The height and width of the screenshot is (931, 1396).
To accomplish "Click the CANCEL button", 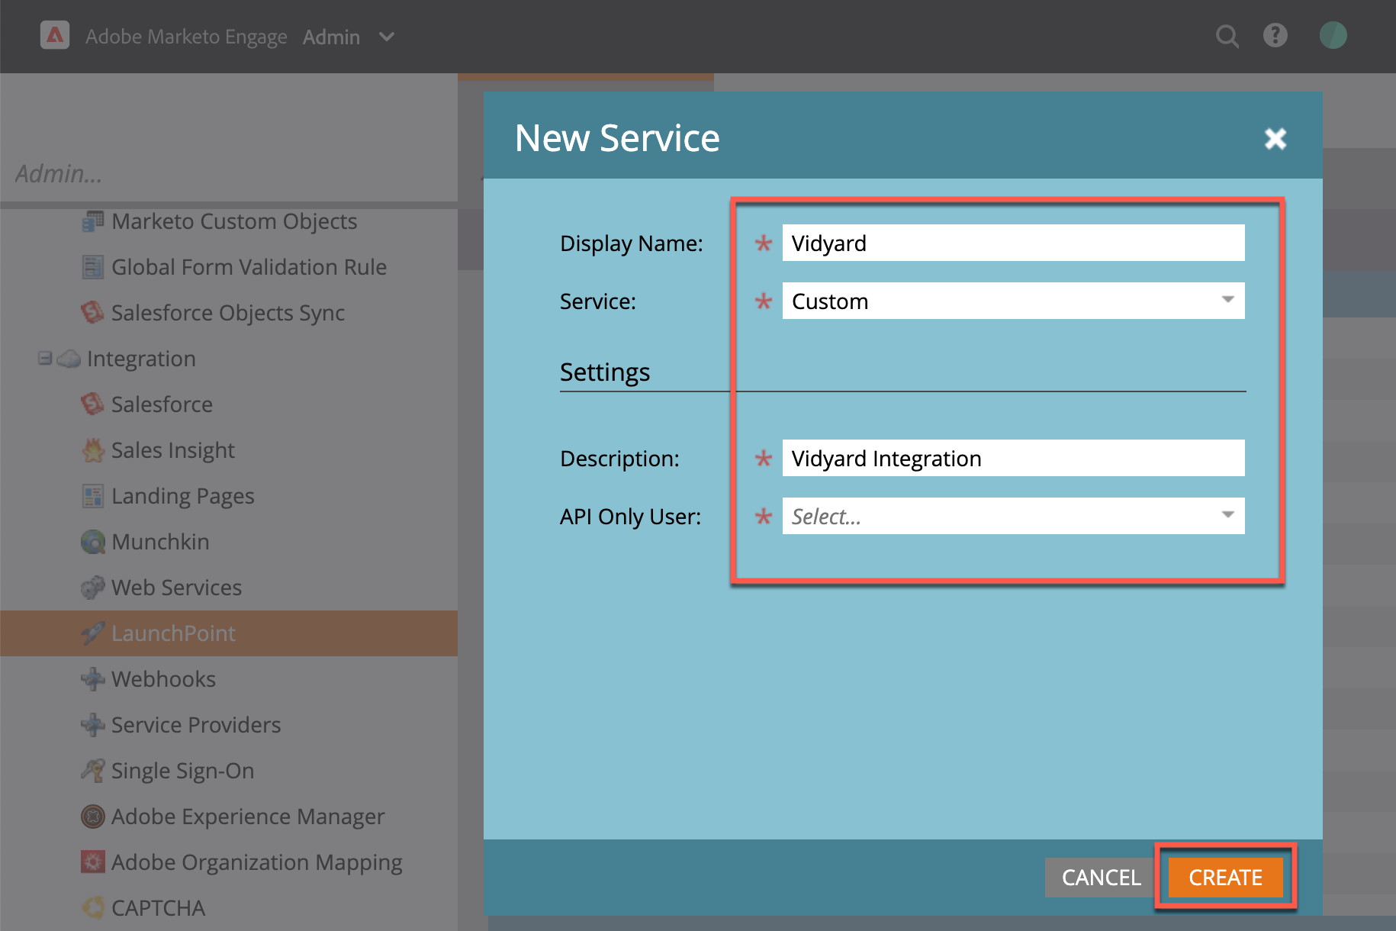I will [x=1101, y=878].
